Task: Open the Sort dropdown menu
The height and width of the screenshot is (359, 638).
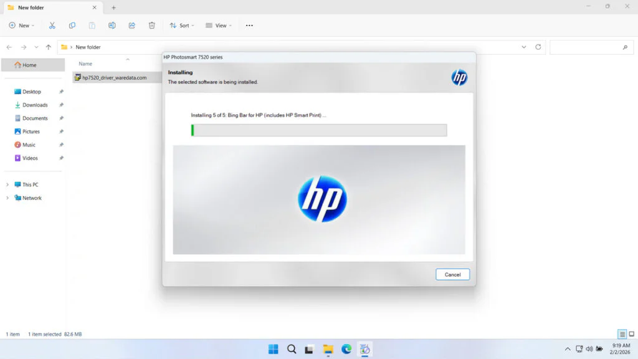Action: 181,25
